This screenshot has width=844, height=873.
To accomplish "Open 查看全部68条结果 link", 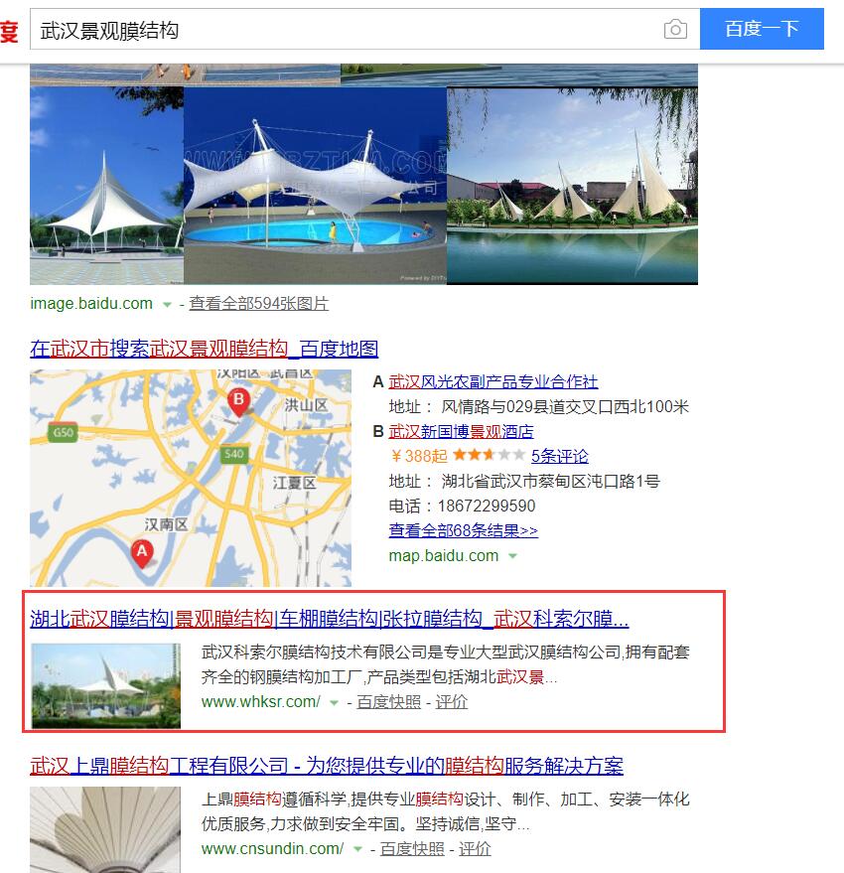I will tap(463, 530).
